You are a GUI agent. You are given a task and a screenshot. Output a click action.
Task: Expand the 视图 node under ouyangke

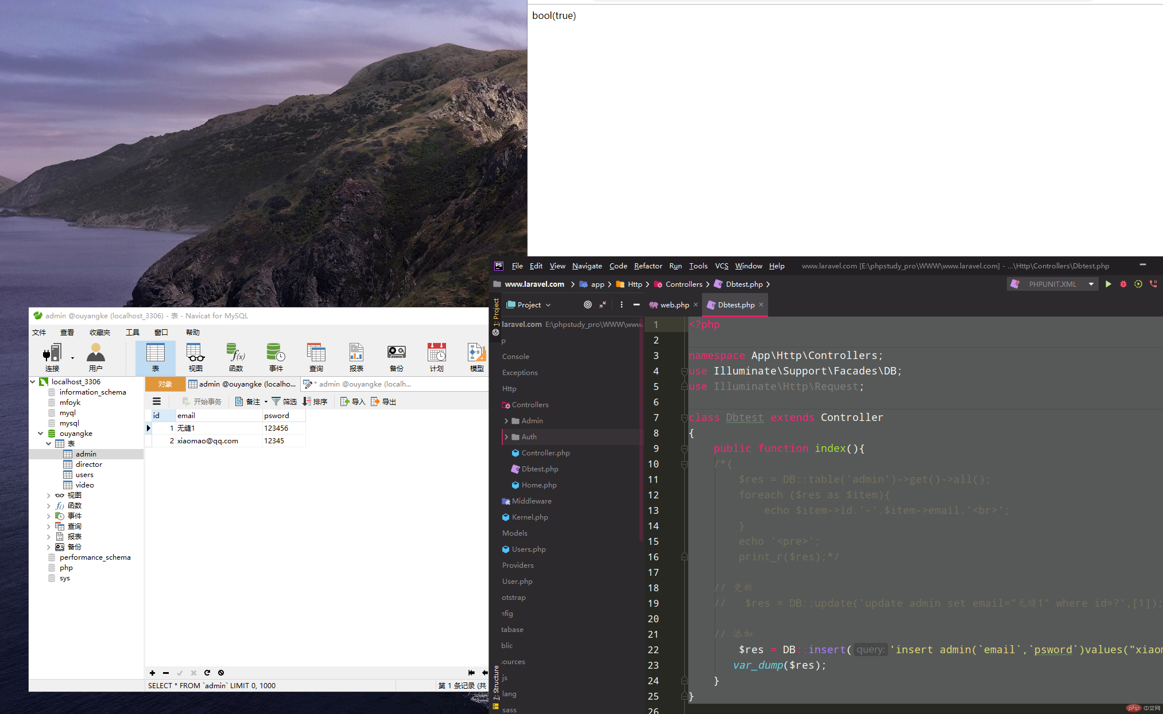pos(49,495)
